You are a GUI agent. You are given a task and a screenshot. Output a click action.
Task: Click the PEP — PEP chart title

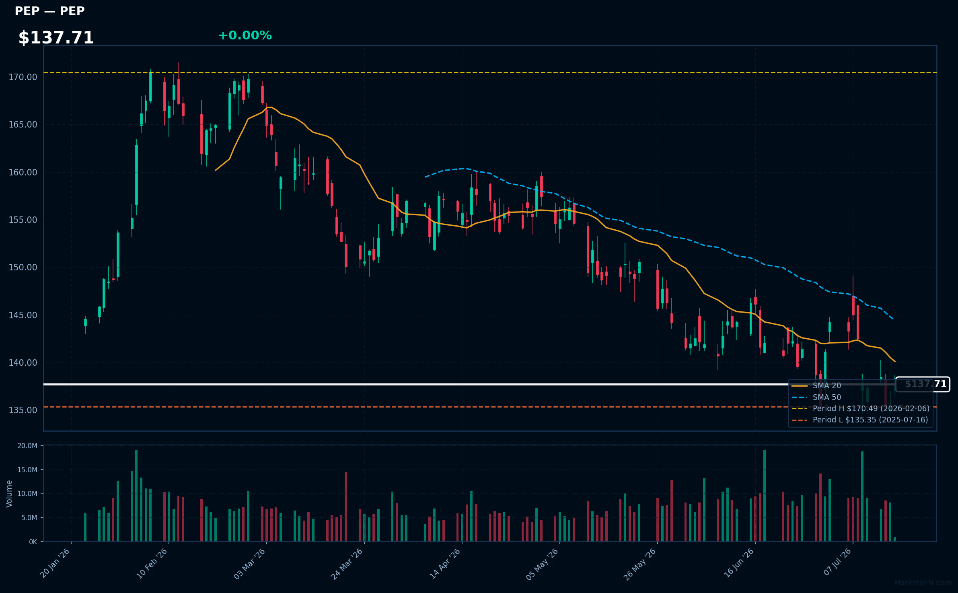[x=49, y=11]
